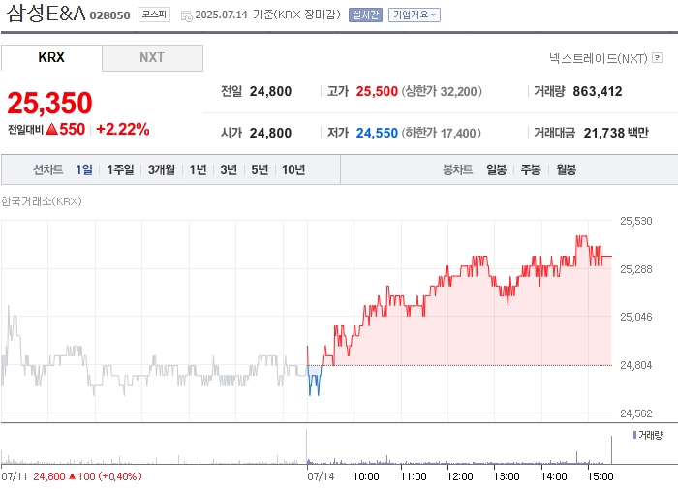Click the stock code 028050
This screenshot has width=678, height=489.
click(x=109, y=15)
